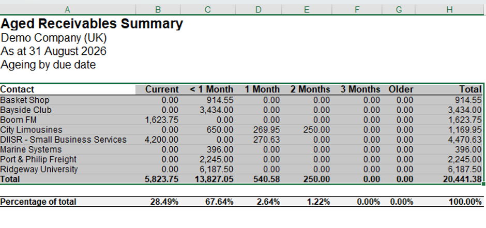Click the Percentage of total label cell
The height and width of the screenshot is (228, 486).
pos(68,202)
